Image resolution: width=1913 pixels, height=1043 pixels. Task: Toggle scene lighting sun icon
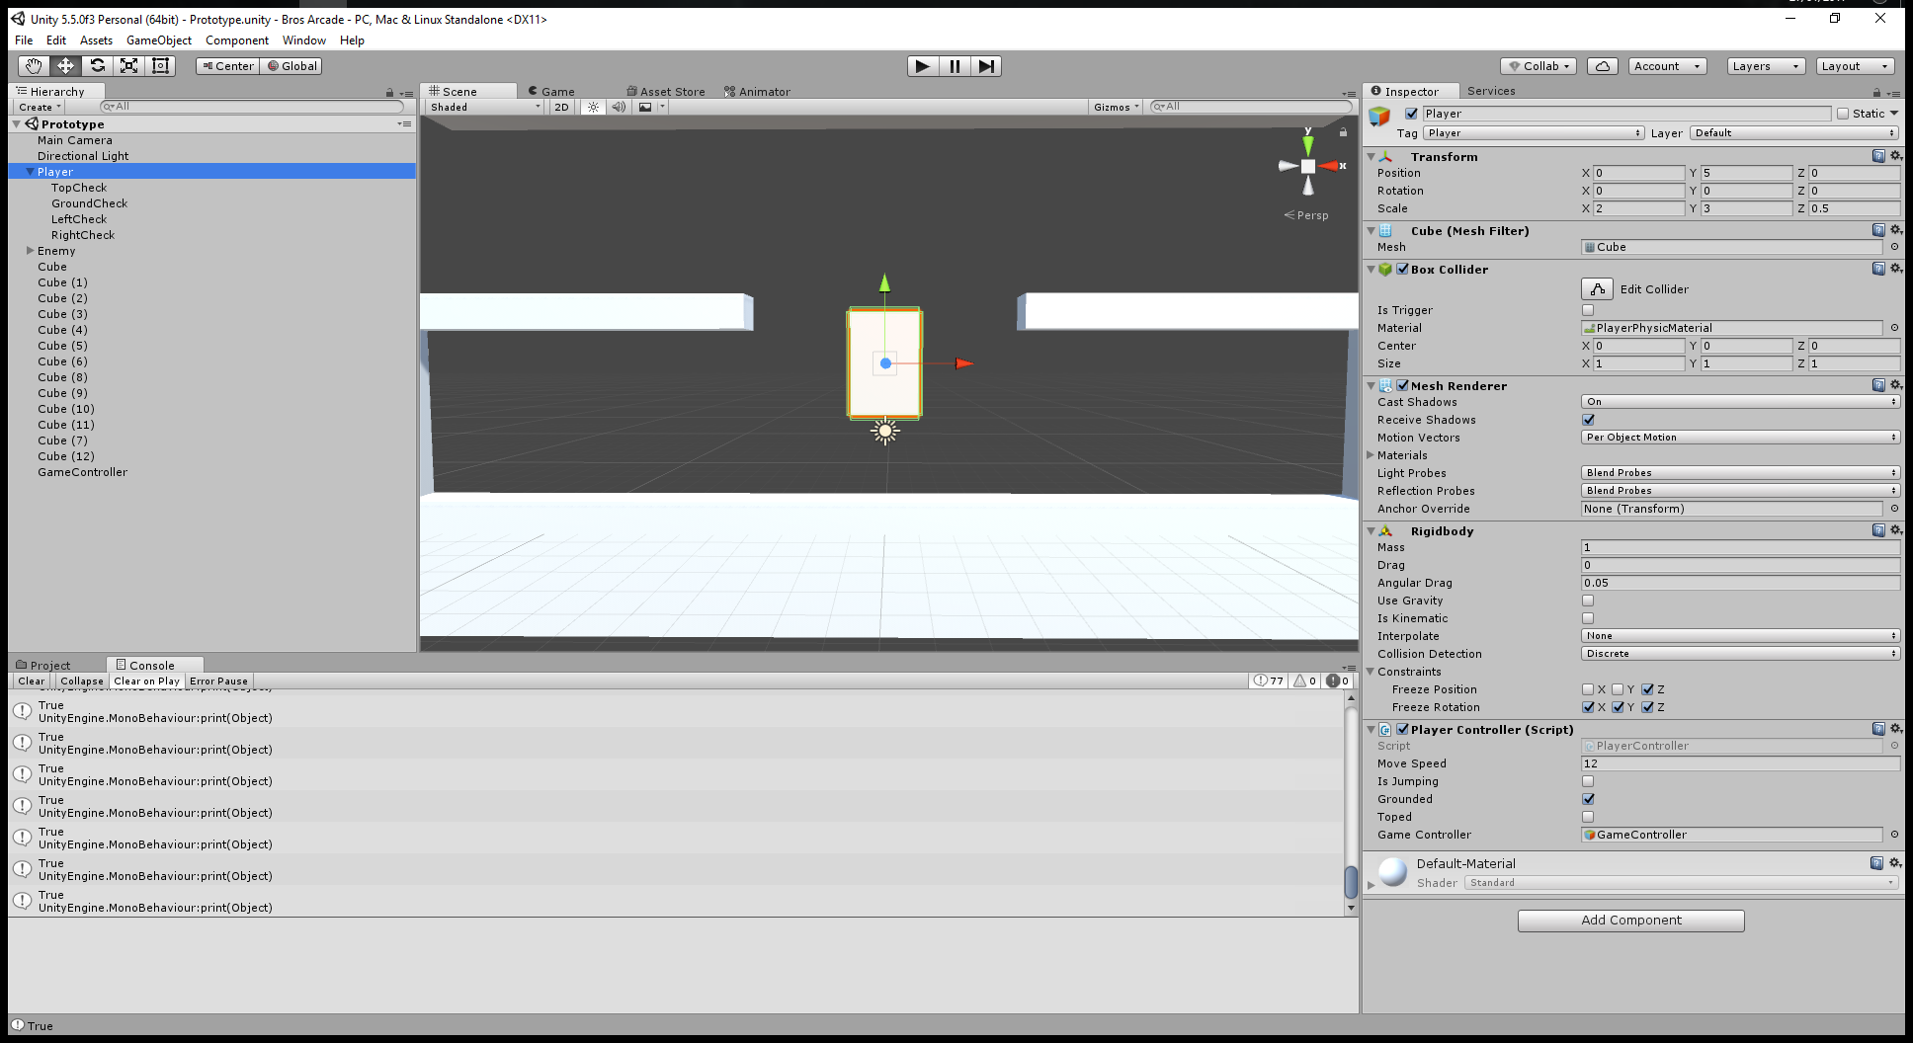click(593, 107)
